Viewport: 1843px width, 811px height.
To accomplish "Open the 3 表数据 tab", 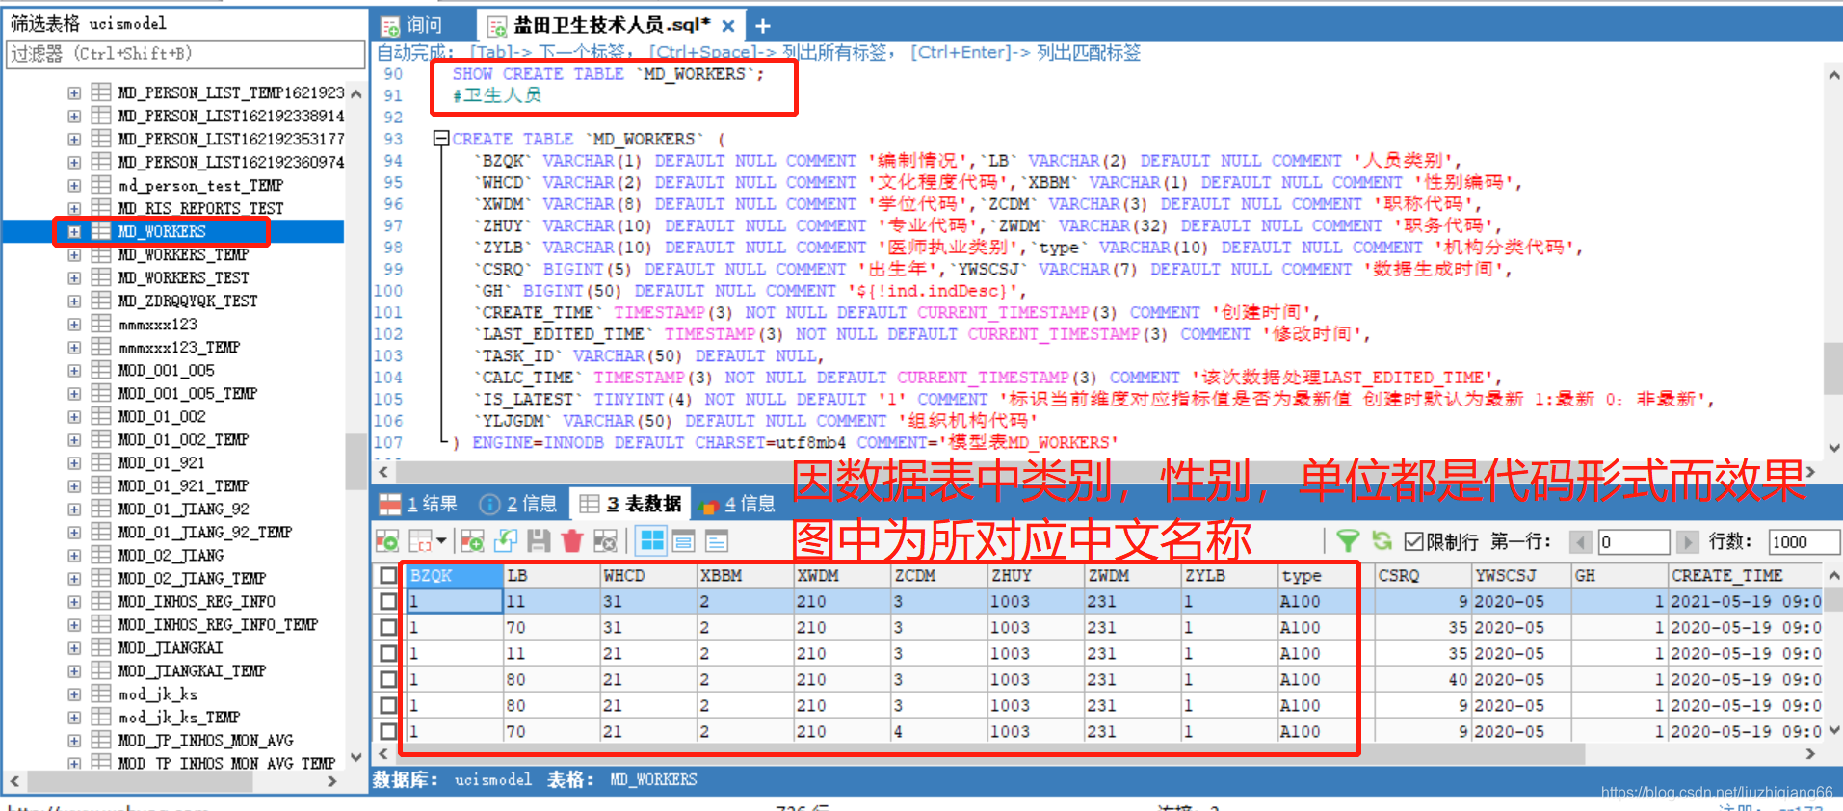I will coord(632,504).
